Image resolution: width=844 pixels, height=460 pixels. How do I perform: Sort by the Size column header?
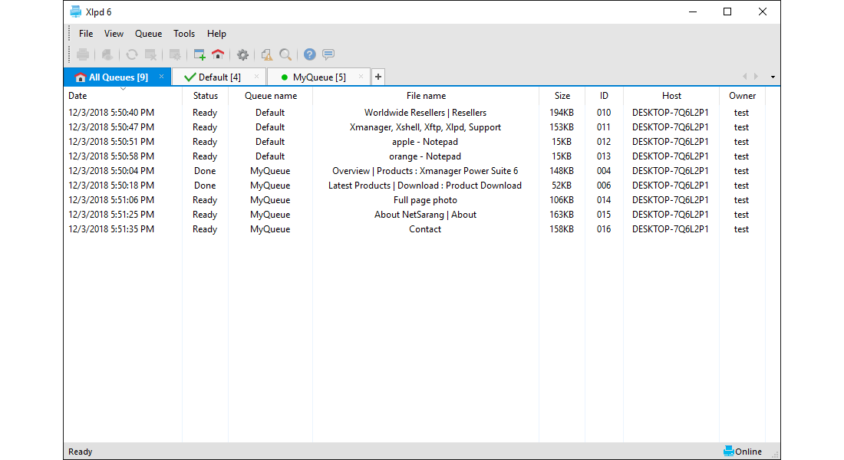click(562, 96)
